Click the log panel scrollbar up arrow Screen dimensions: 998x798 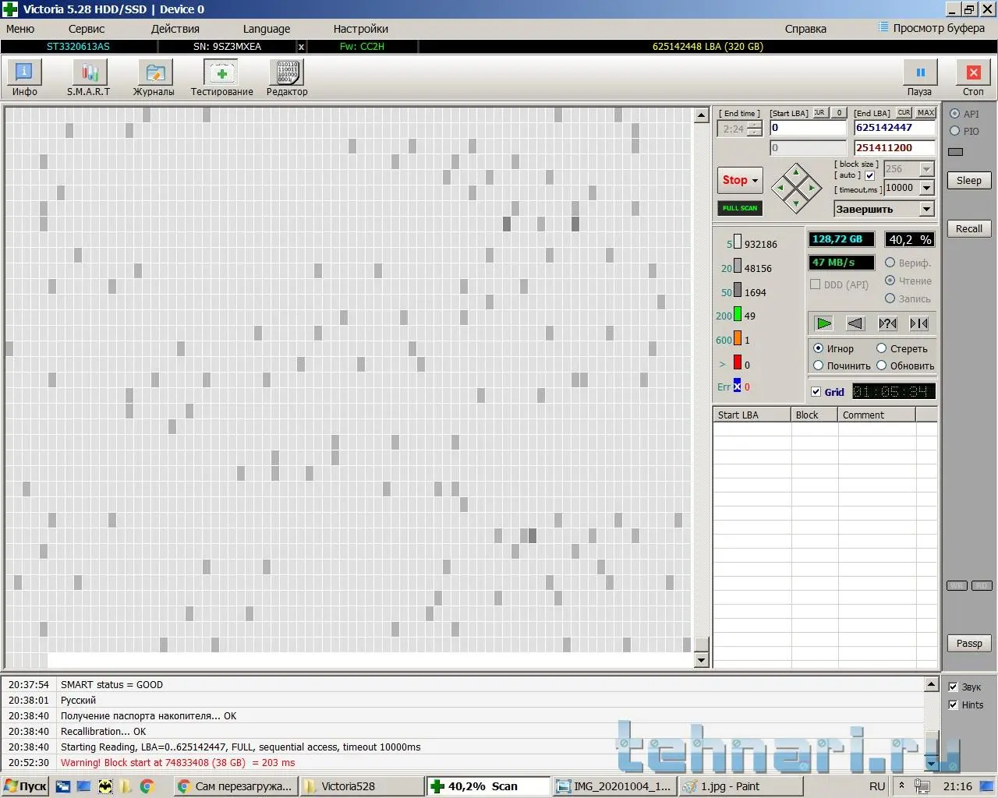931,685
